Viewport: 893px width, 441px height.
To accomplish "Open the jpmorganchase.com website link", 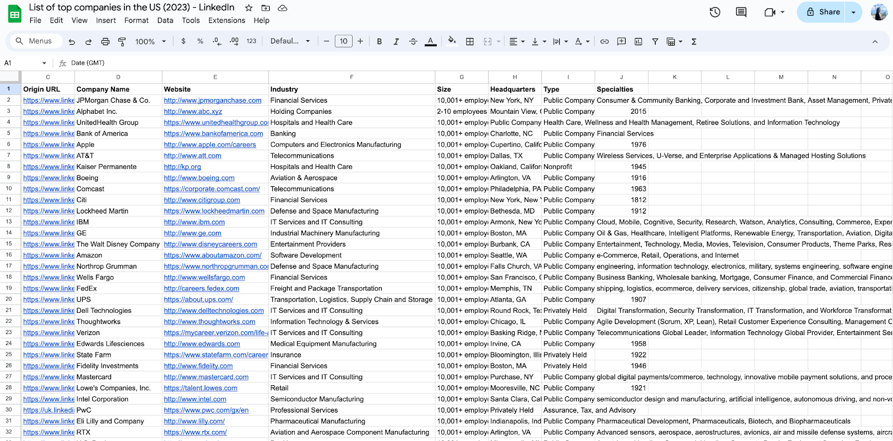I will (213, 100).
